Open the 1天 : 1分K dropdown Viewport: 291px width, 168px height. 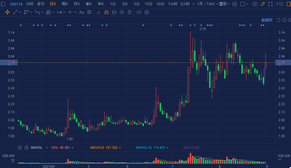click(x=208, y=4)
